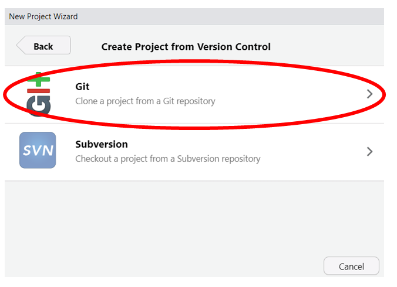Click the blue SVN icon
Viewport: 397px width, 287px height.
pos(38,150)
